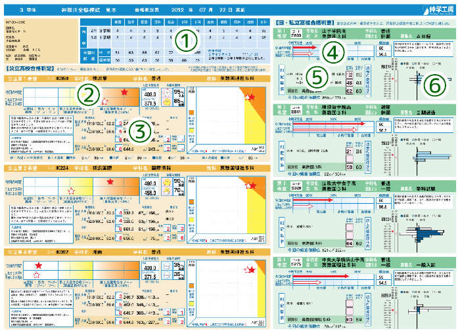Click the 95% probability in the K050 section
Screen dimensions: 460x333
point(177,92)
